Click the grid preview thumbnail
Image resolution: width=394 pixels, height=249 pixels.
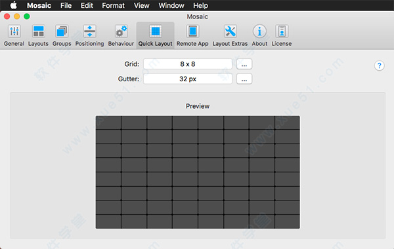[198, 172]
